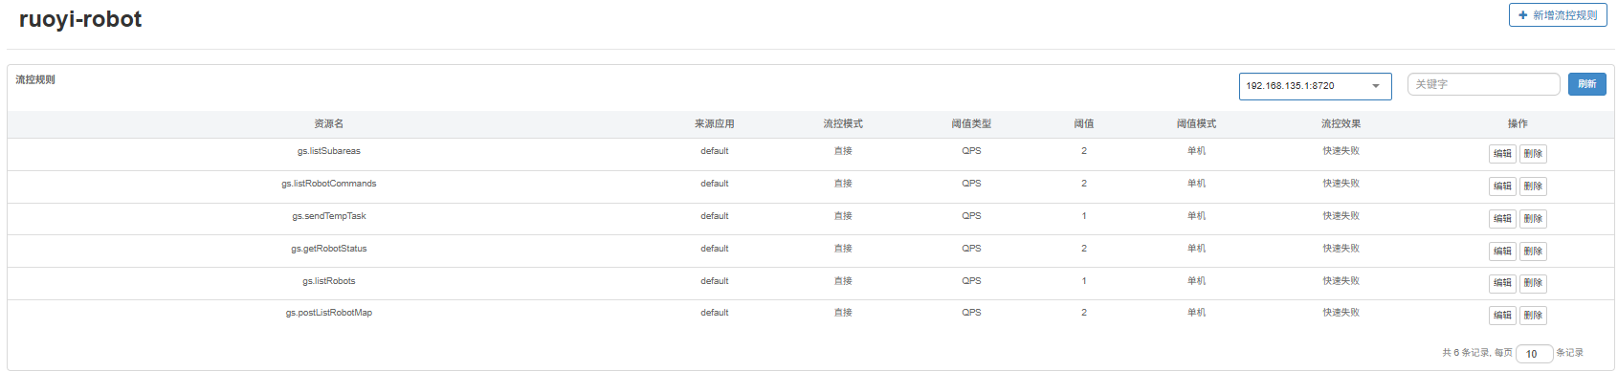Image resolution: width=1618 pixels, height=372 pixels.
Task: Click the ruoyi-robot page title
Action: [80, 19]
